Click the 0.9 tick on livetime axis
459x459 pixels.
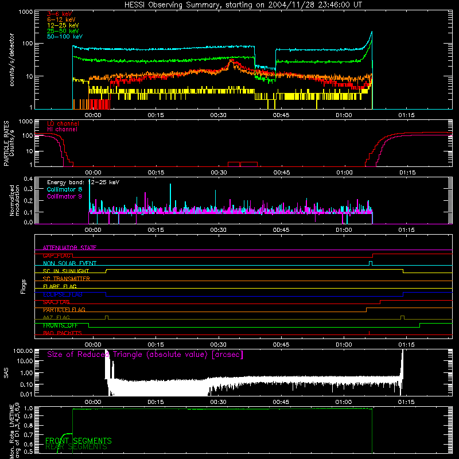[x=28, y=415]
